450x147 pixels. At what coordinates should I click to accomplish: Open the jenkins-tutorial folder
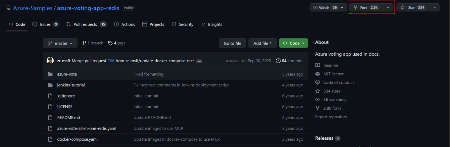pyautogui.click(x=71, y=85)
